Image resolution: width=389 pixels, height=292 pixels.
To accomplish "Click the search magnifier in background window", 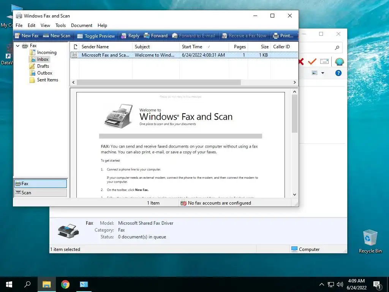I will (337, 48).
